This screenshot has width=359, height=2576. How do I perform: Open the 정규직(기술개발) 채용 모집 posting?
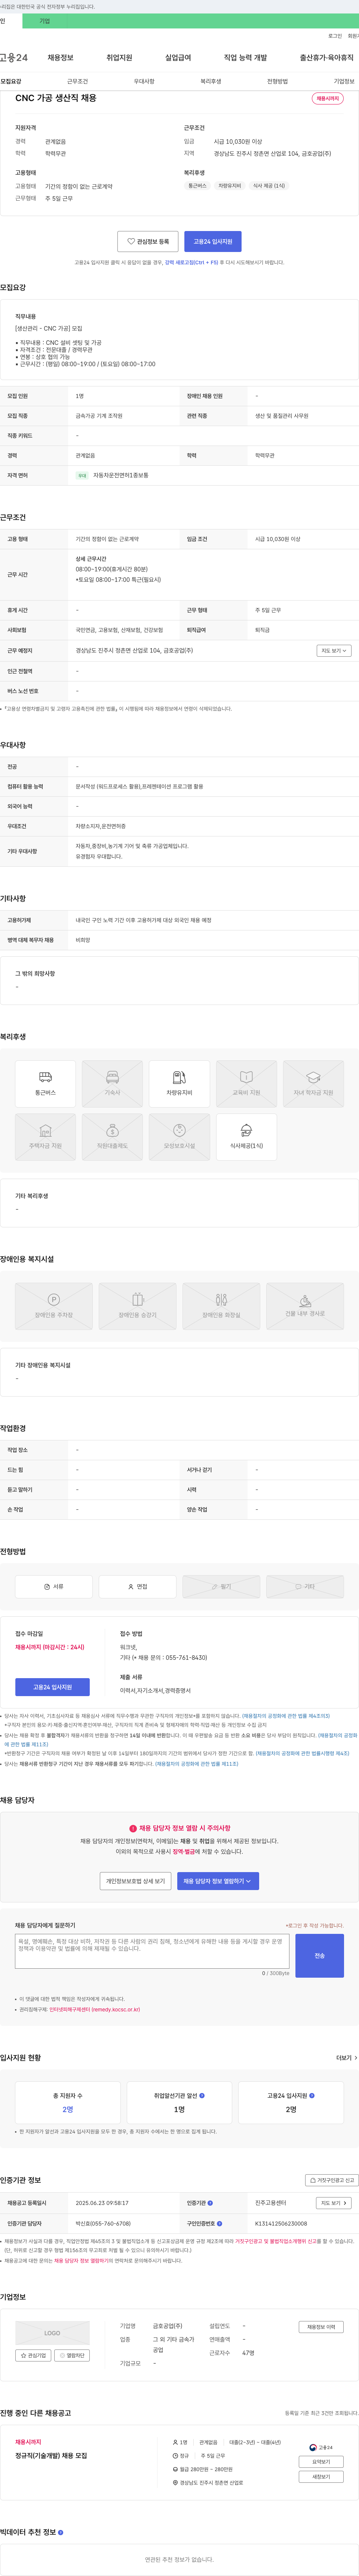click(x=51, y=2456)
